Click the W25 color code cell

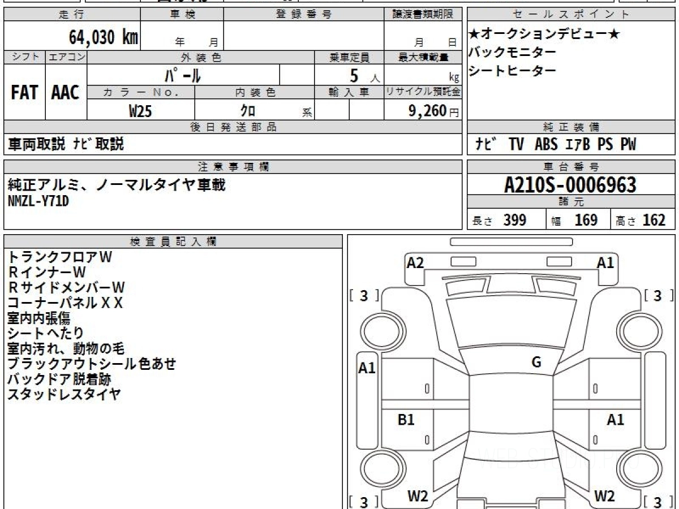[x=140, y=111]
